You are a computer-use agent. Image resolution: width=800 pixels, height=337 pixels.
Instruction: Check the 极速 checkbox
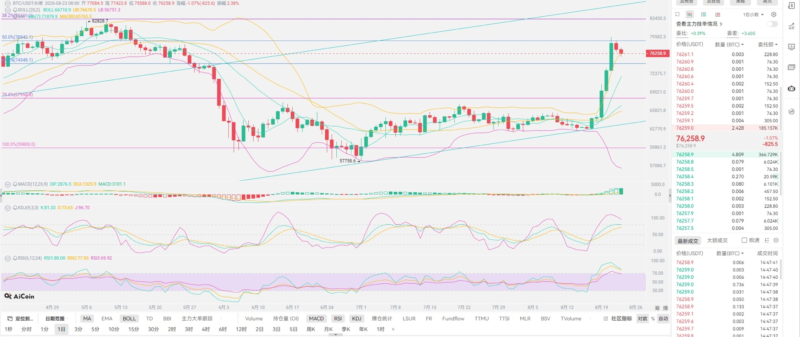[x=744, y=241]
